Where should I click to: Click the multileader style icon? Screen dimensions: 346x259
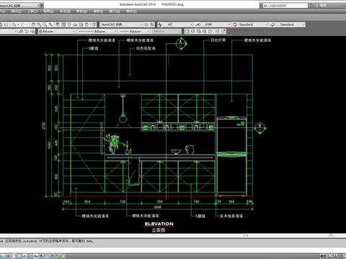coord(272,24)
